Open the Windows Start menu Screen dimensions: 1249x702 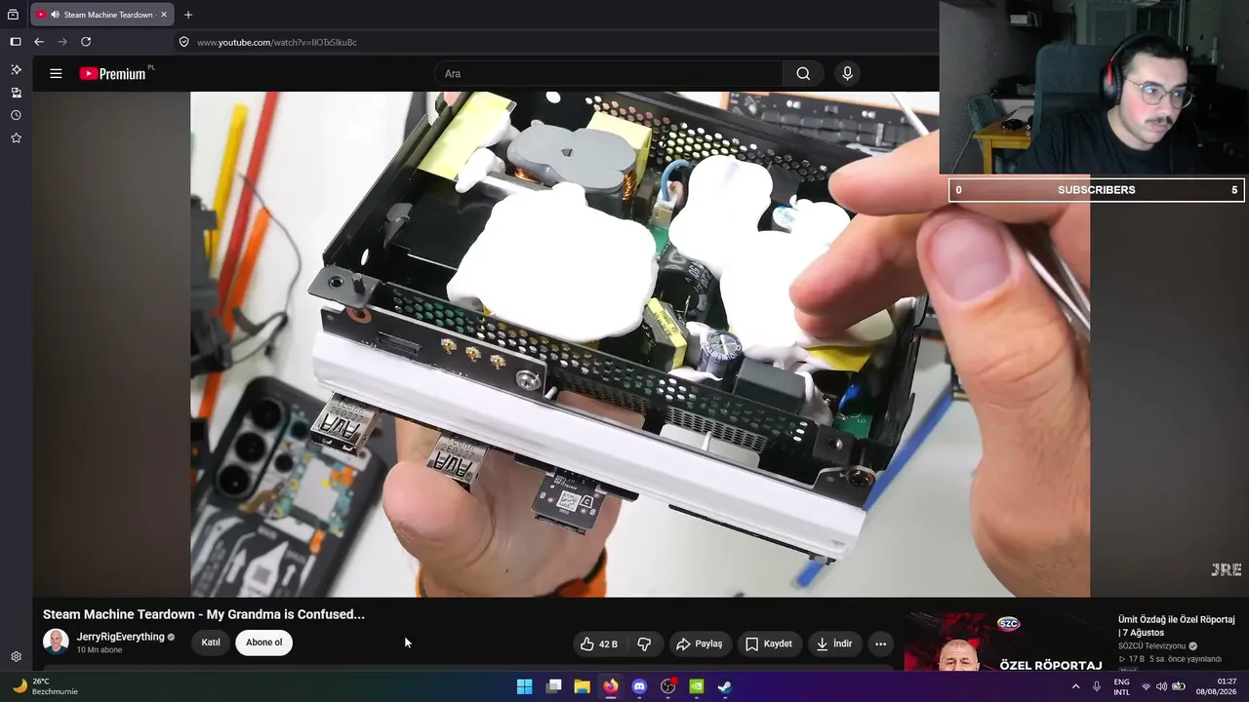pyautogui.click(x=524, y=686)
